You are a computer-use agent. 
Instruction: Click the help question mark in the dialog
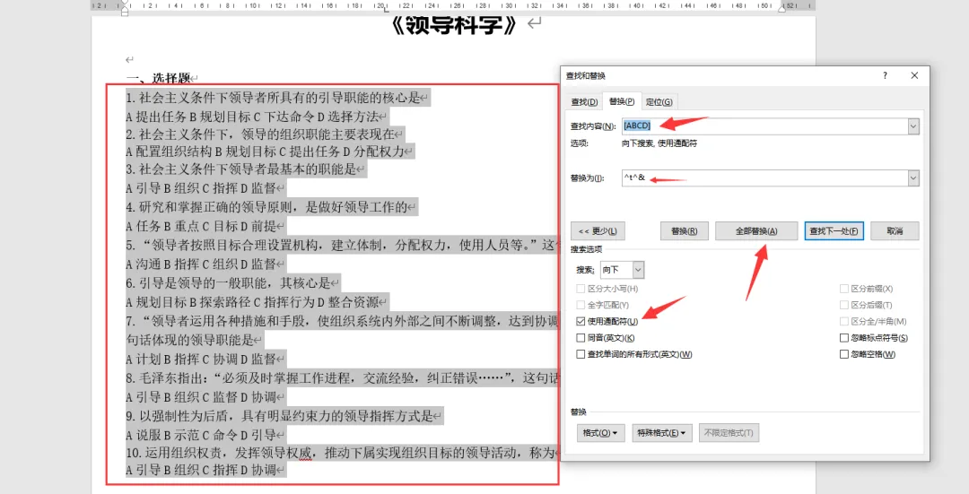tap(885, 75)
